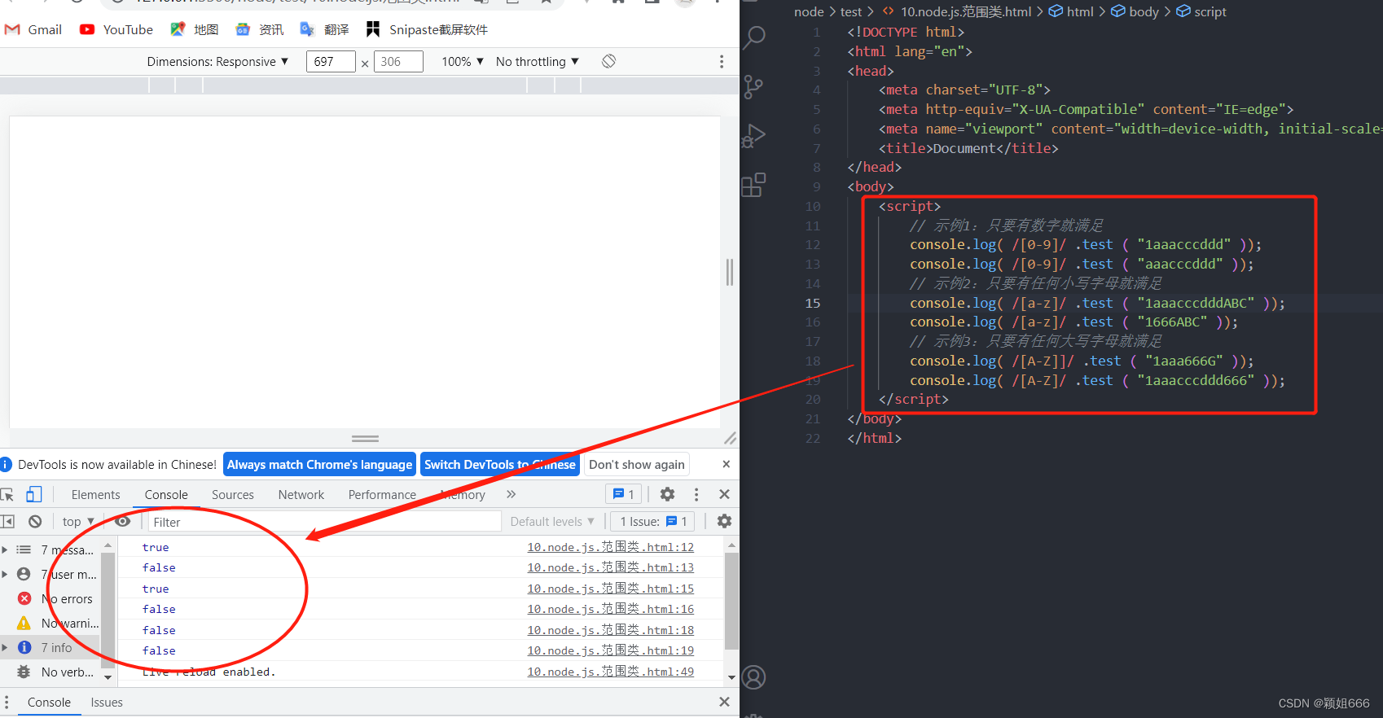The image size is (1383, 718).
Task: Click the viewport height field 306
Action: point(398,62)
